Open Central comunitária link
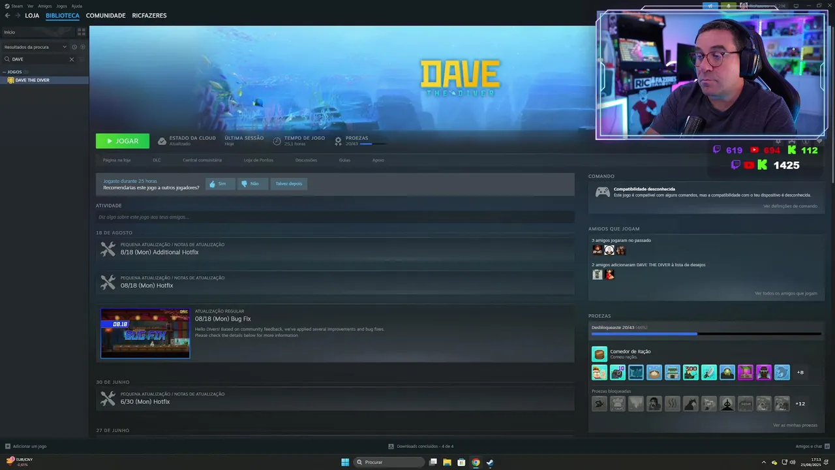Image resolution: width=835 pixels, height=470 pixels. pos(202,160)
